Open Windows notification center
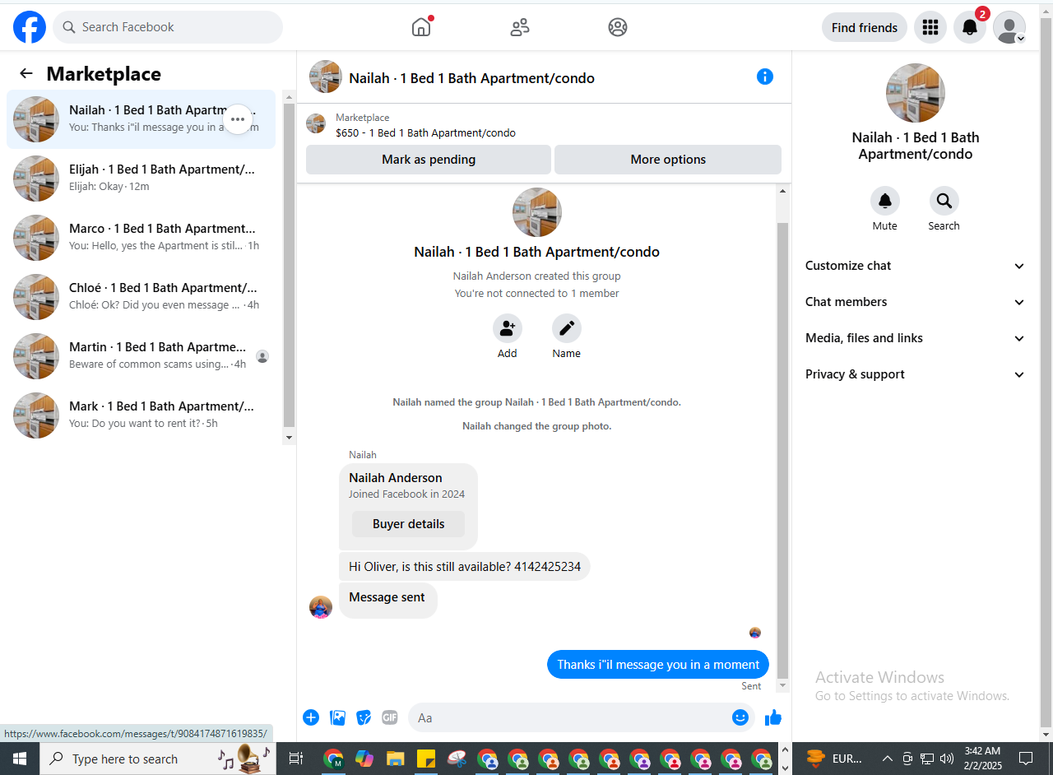 pos(1026,759)
